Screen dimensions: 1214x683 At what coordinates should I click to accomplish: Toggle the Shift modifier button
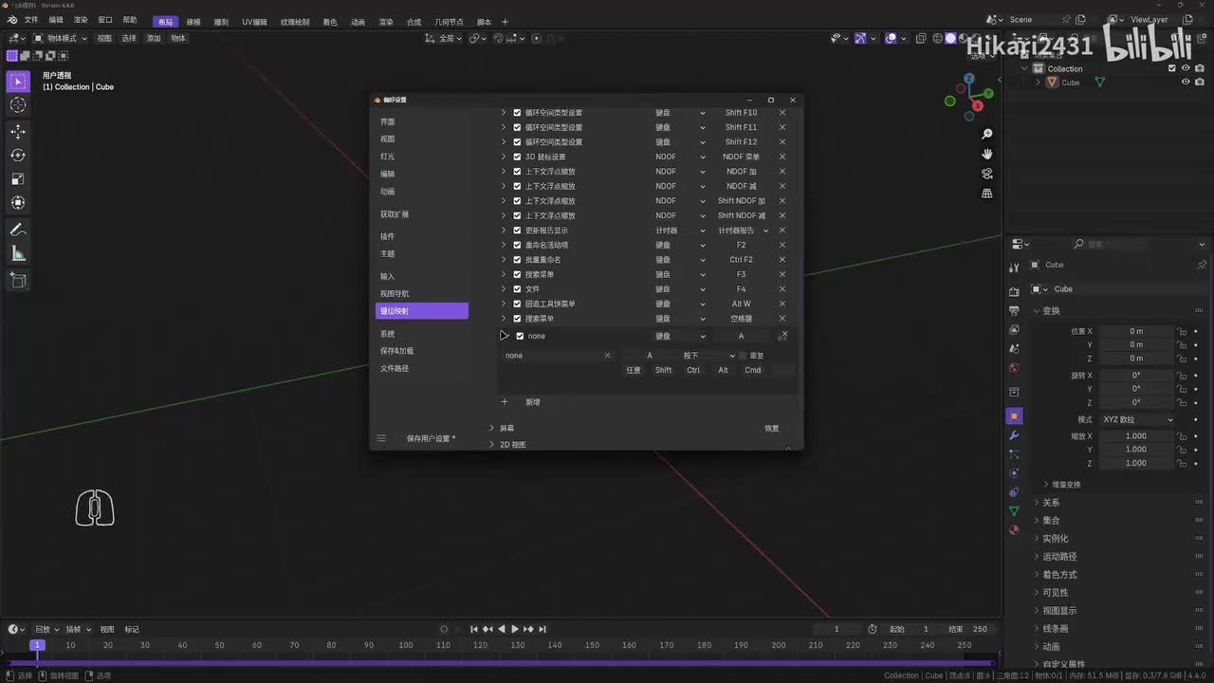point(663,370)
